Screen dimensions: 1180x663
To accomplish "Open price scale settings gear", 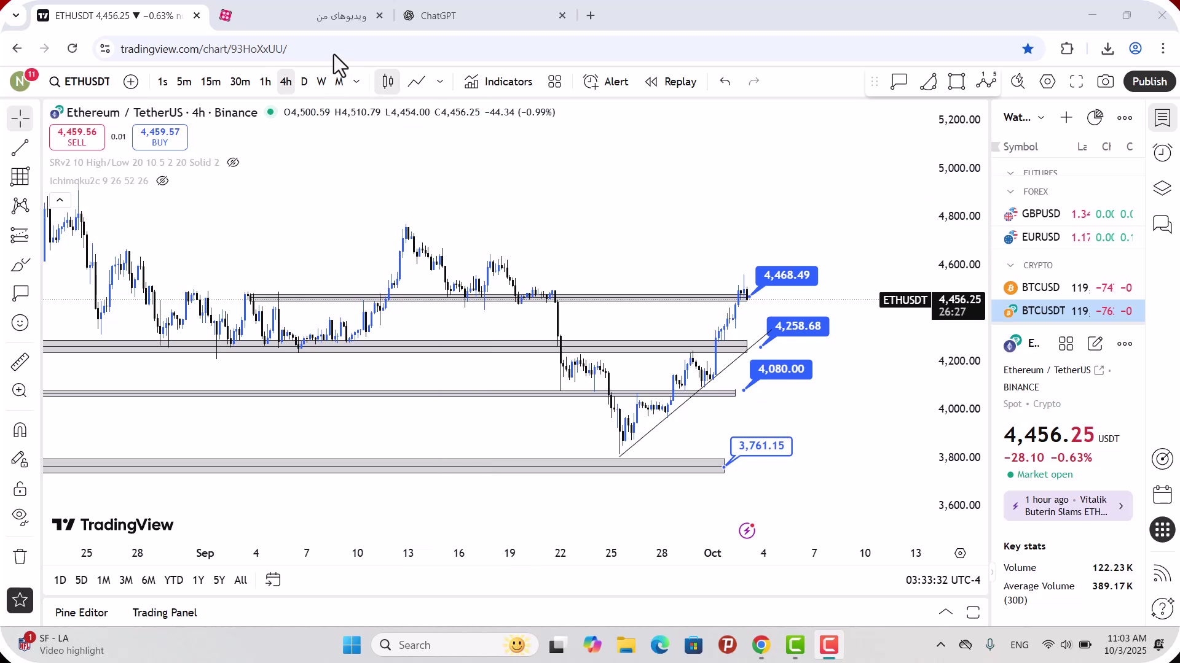I will pos(960,553).
